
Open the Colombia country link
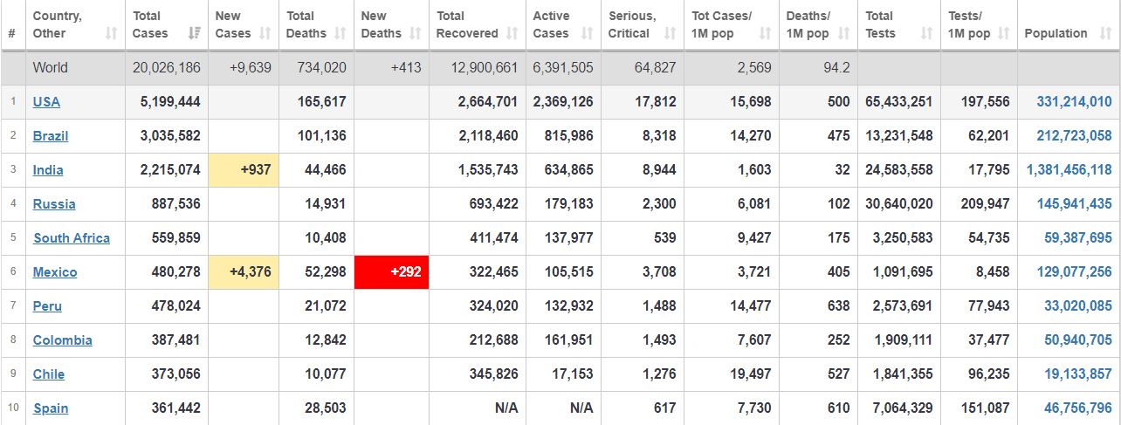pyautogui.click(x=62, y=339)
